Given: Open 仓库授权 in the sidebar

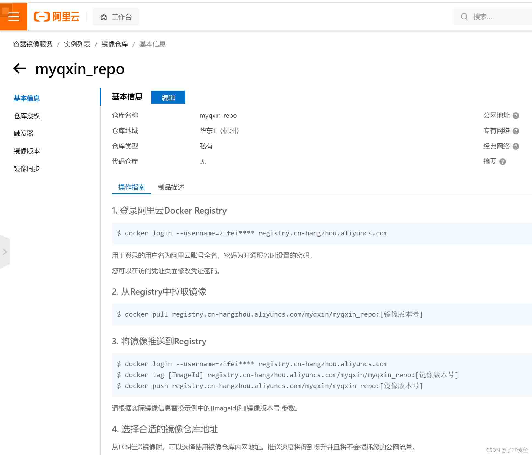Looking at the screenshot, I should click(x=27, y=116).
